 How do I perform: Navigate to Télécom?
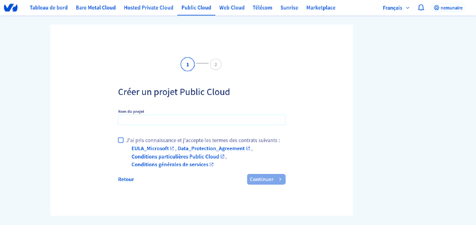coord(262,8)
